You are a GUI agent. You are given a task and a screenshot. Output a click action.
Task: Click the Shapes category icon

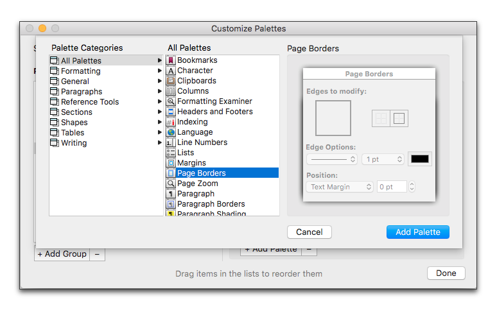click(55, 123)
